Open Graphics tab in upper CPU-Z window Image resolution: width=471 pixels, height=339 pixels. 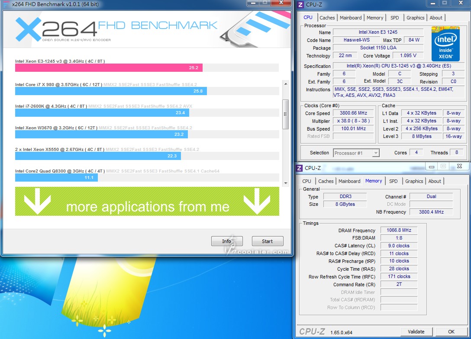pyautogui.click(x=415, y=18)
